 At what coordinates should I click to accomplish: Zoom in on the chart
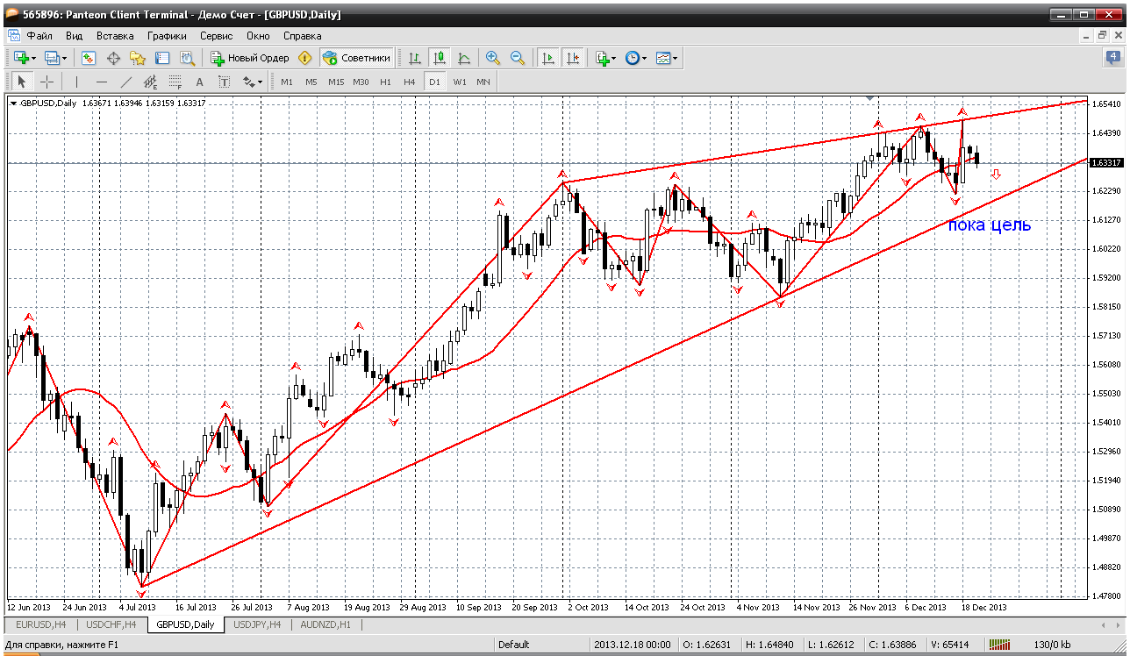click(493, 58)
